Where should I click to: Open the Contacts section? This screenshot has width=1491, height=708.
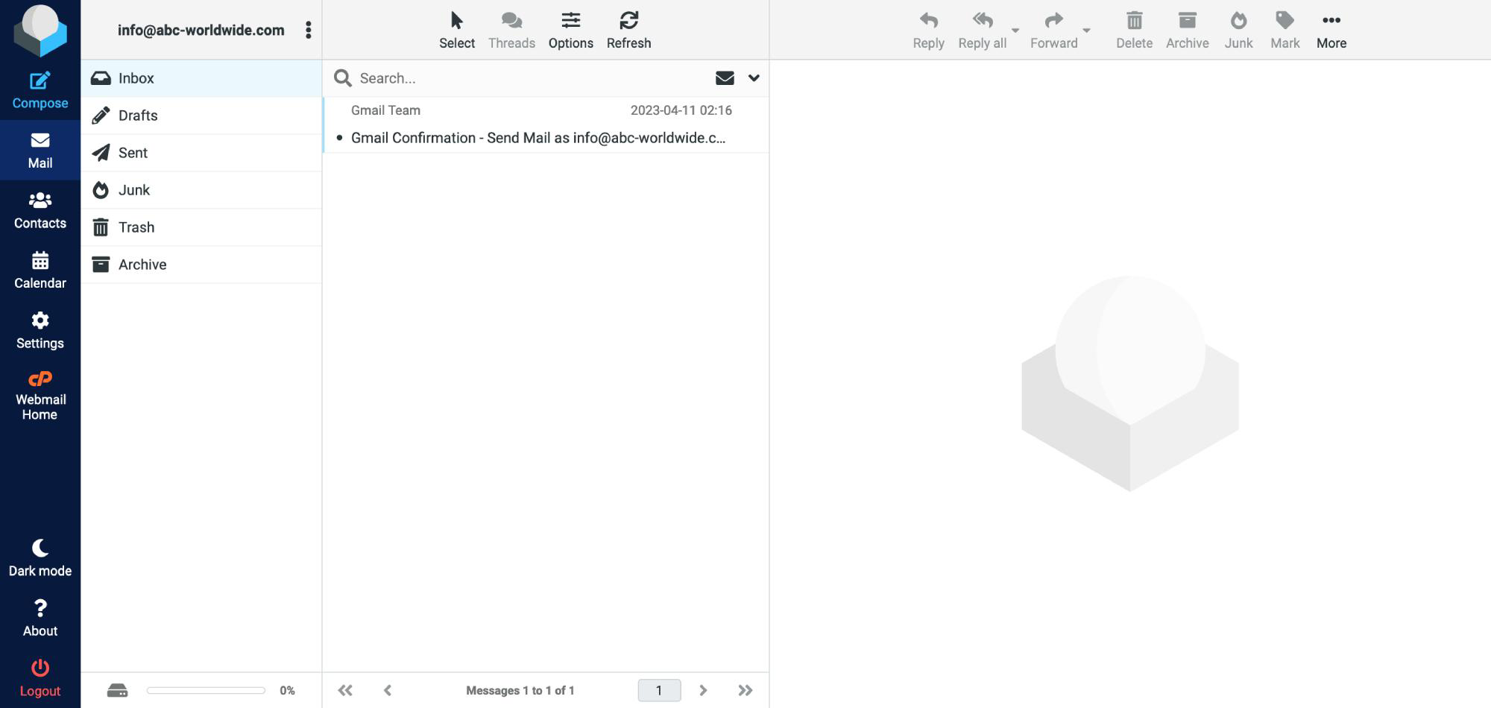40,211
